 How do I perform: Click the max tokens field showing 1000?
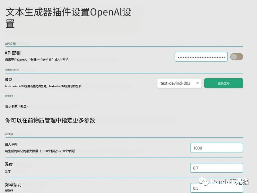click(217, 148)
